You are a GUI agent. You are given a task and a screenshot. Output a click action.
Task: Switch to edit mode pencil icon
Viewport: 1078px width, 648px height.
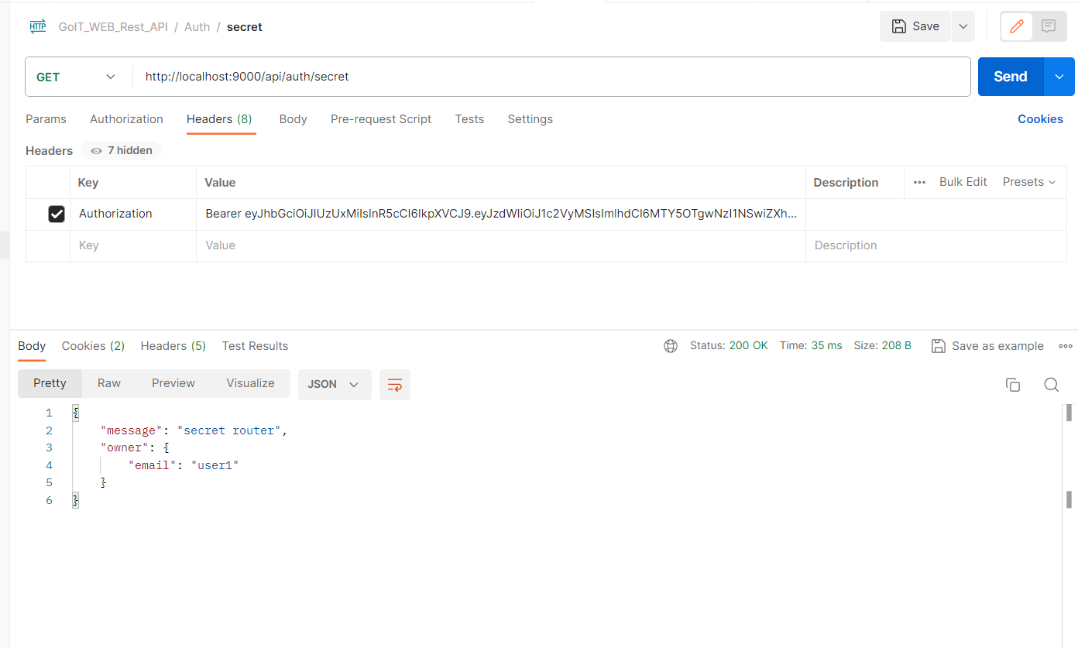click(x=1017, y=26)
